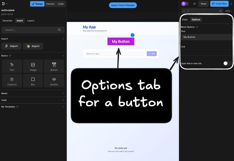Click the My App heading on the canvas

[x=89, y=27]
